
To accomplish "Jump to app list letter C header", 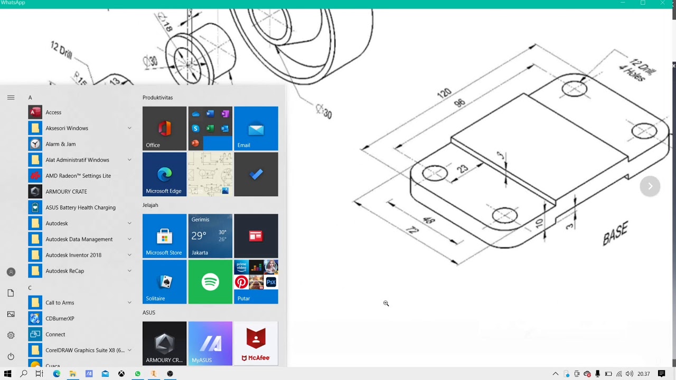I will click(30, 288).
